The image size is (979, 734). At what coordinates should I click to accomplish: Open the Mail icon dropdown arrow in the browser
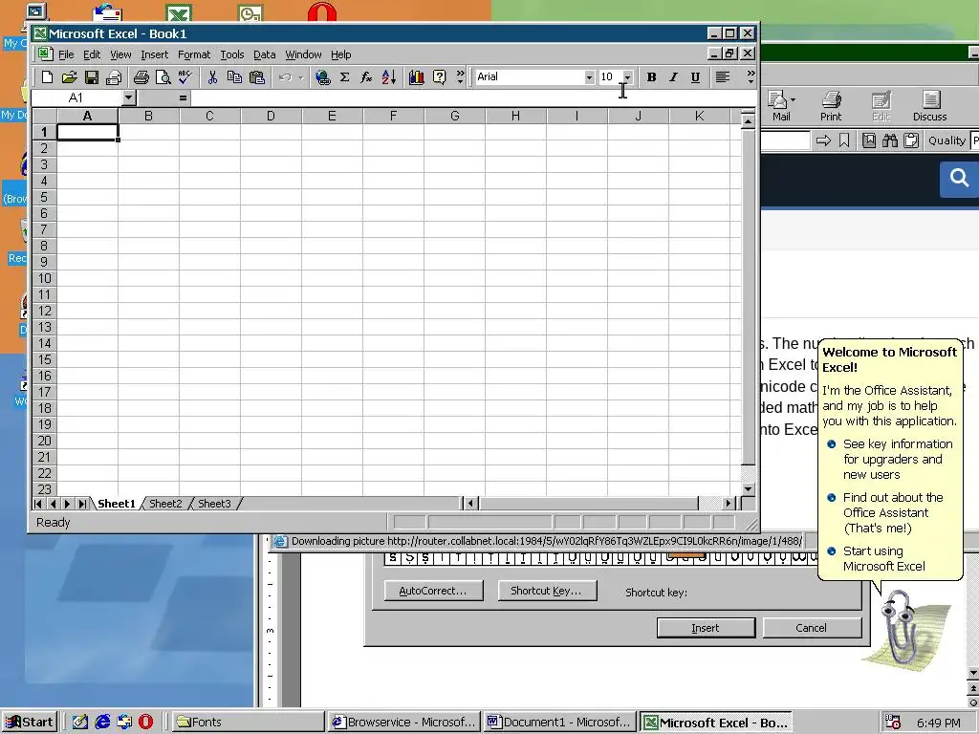793,99
